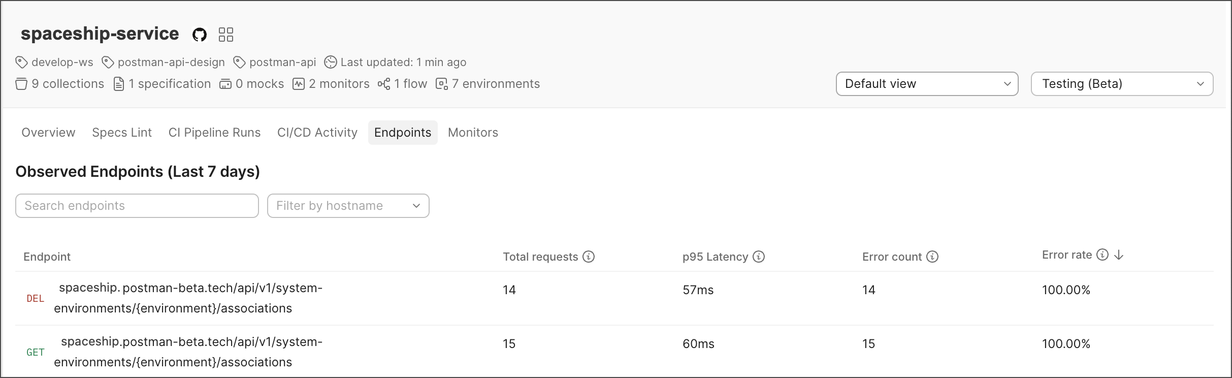Switch to the Specs Lint tab
This screenshot has height=378, width=1232.
pos(122,133)
